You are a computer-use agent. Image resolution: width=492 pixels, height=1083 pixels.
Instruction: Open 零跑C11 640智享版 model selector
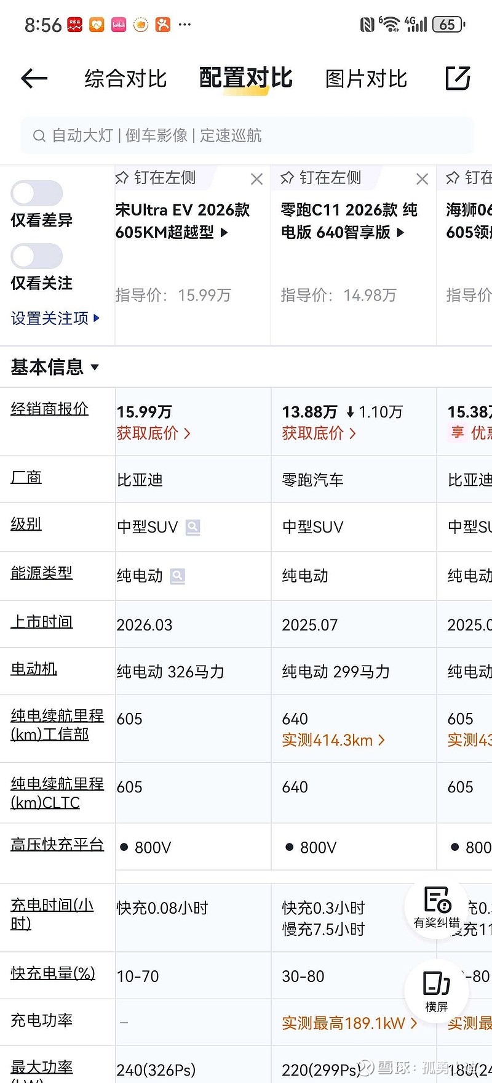349,221
